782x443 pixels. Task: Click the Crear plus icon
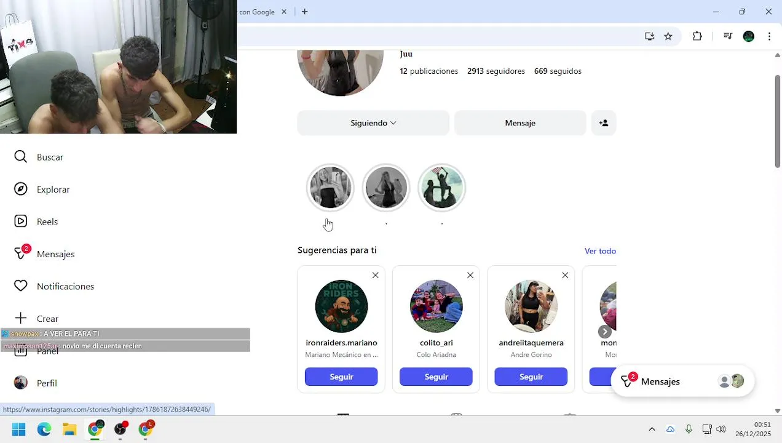point(21,318)
